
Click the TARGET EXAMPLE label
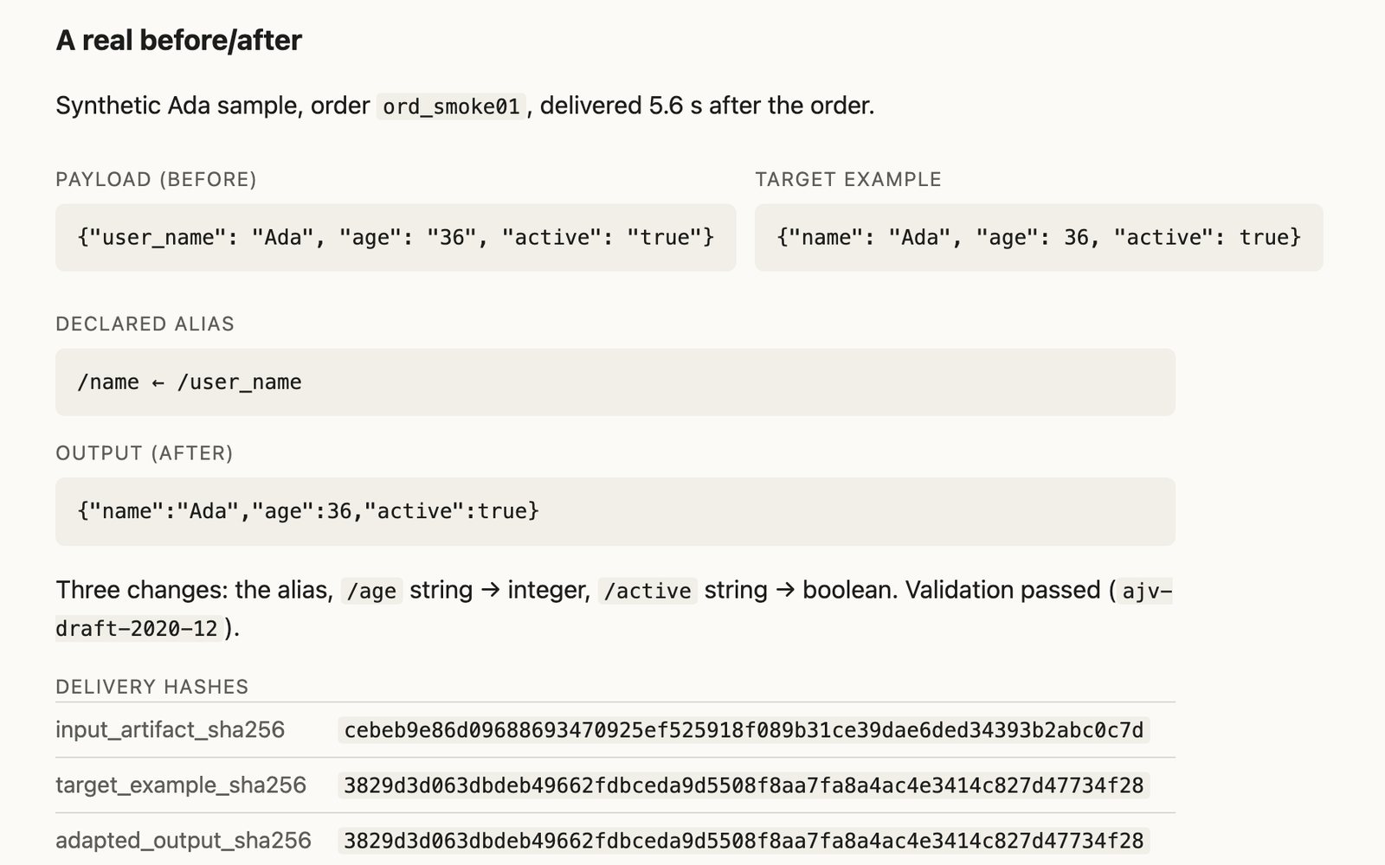click(x=848, y=179)
